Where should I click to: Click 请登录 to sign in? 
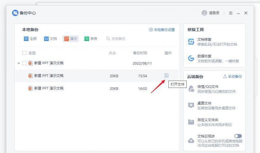[214, 13]
